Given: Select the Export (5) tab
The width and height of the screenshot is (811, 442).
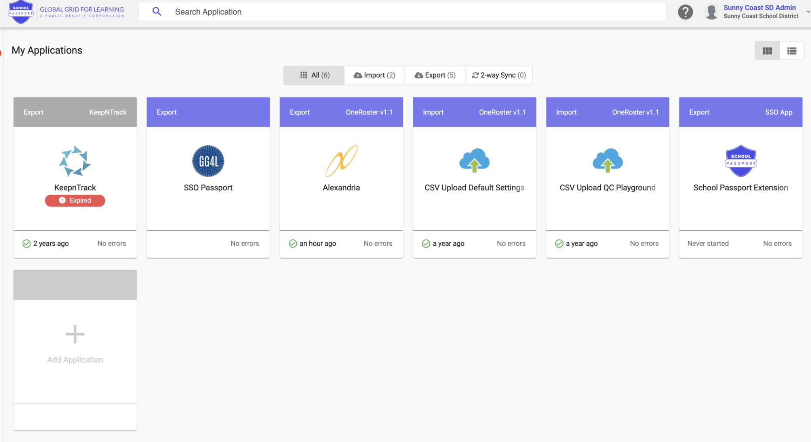Looking at the screenshot, I should (x=435, y=75).
